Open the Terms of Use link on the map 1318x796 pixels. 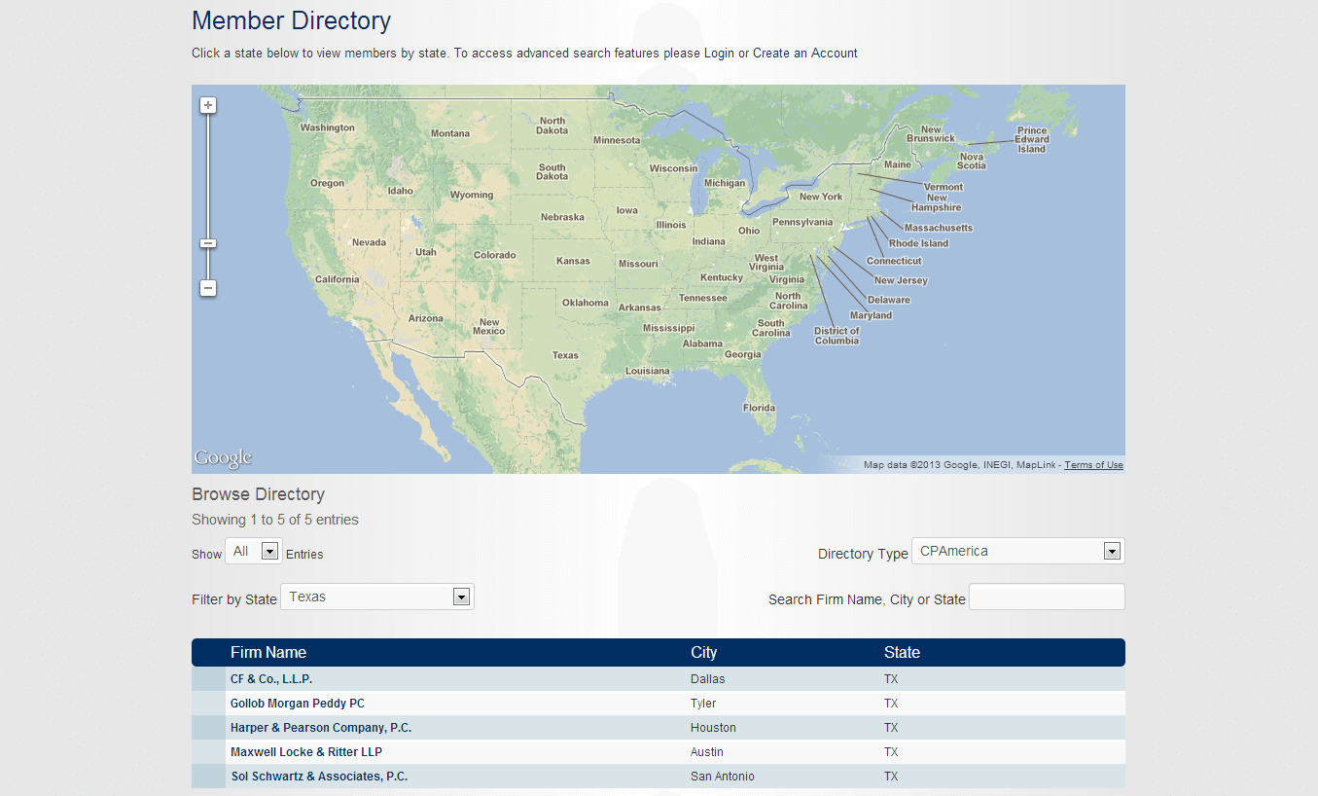tap(1093, 464)
